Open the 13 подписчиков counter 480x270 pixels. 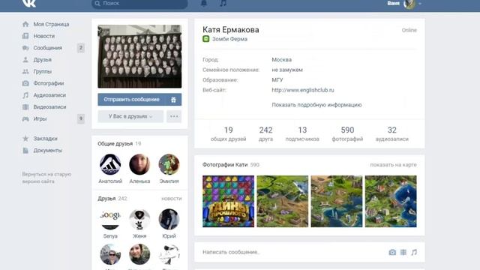click(302, 133)
